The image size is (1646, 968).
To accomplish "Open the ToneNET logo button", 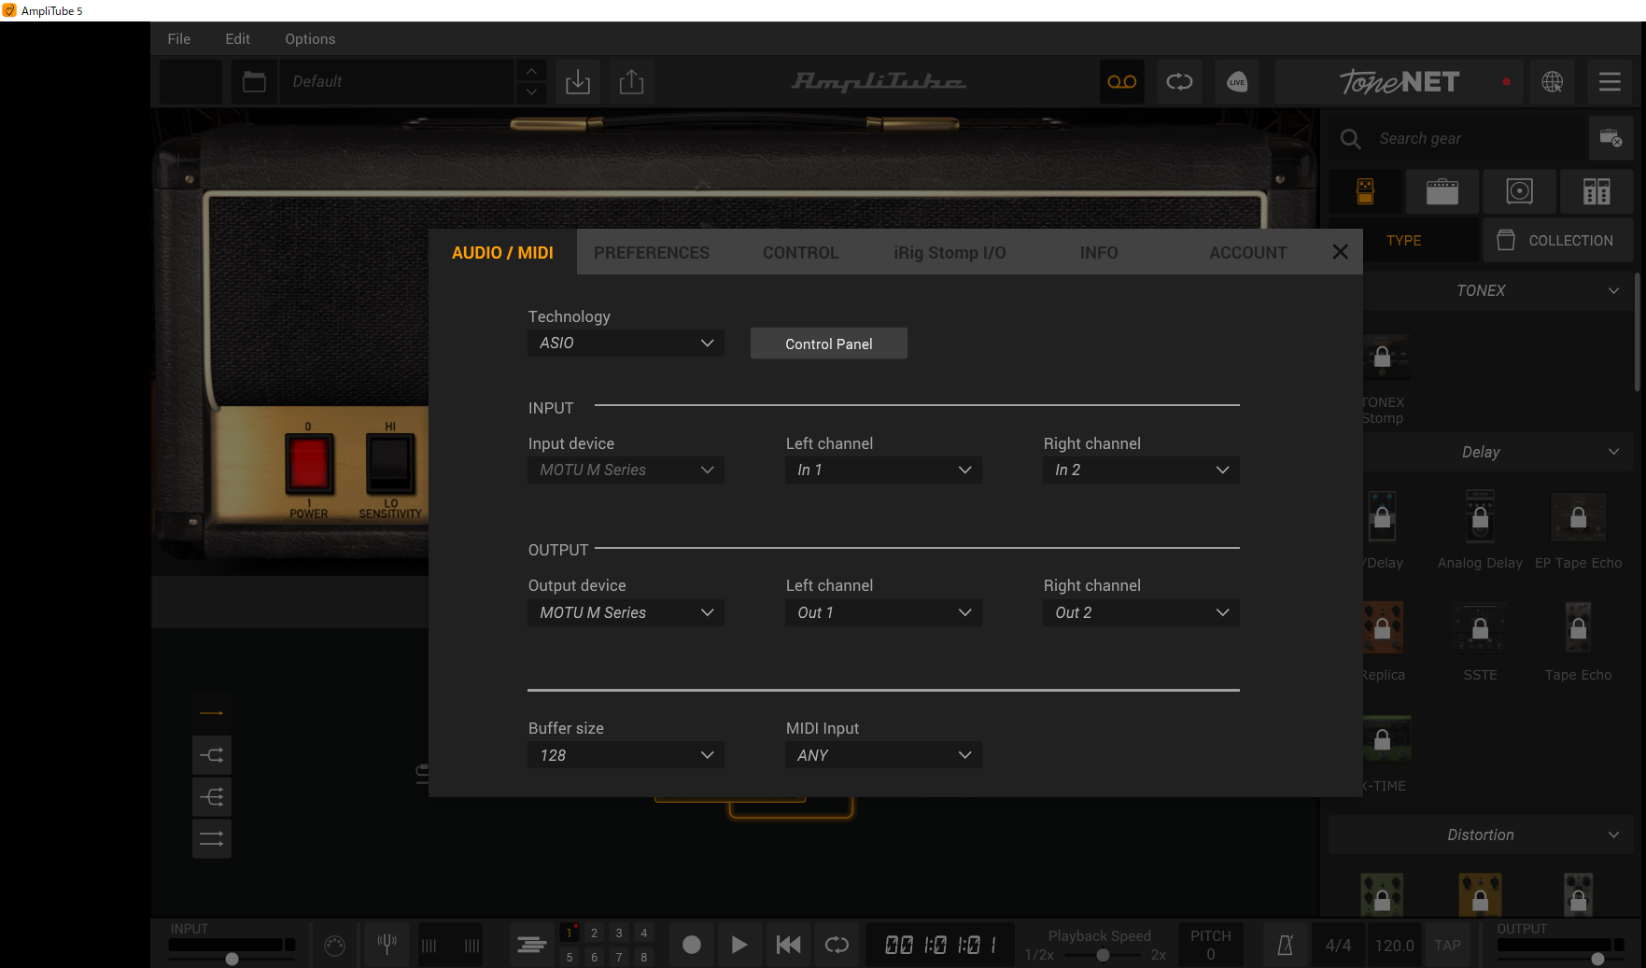I will [x=1399, y=81].
